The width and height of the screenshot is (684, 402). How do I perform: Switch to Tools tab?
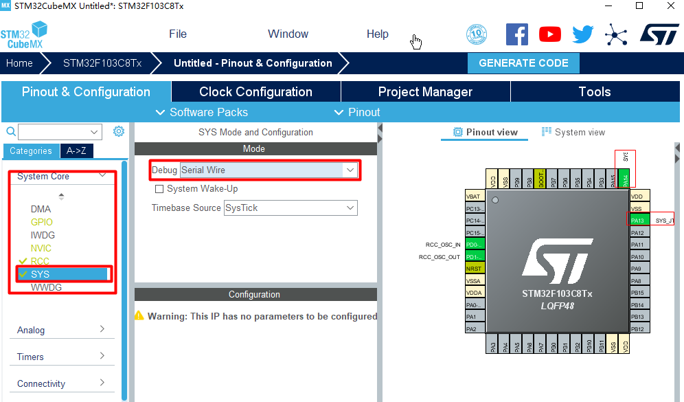tap(595, 91)
